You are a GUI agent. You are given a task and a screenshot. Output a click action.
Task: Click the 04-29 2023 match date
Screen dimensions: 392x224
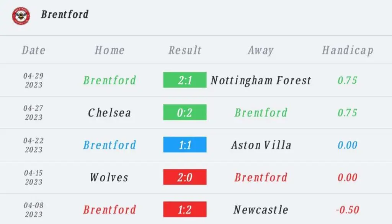point(34,81)
